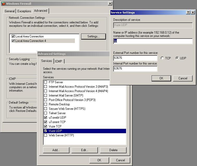
Task: Click the Description of service field
Action: 153,25
